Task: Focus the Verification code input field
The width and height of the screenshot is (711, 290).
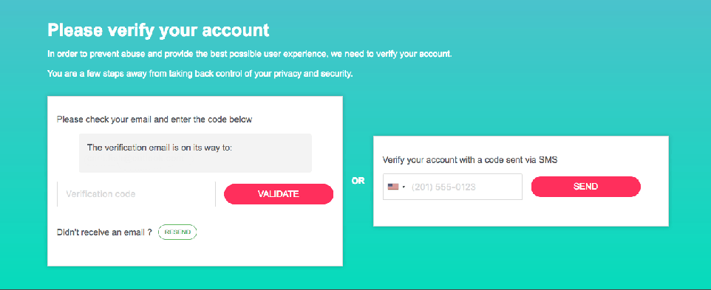Action: [x=136, y=194]
